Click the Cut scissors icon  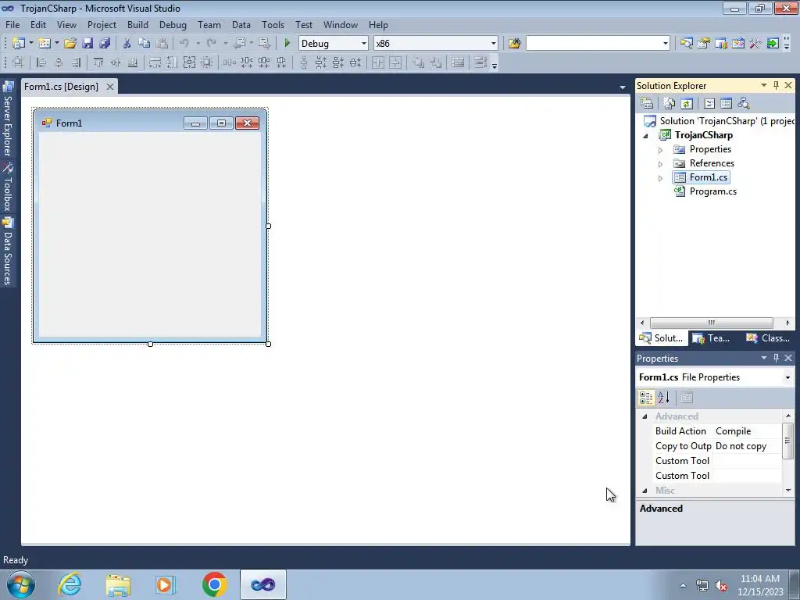(127, 44)
